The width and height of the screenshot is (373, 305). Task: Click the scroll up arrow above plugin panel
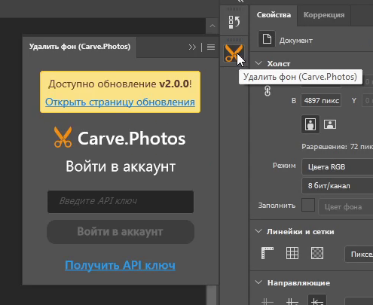pyautogui.click(x=212, y=26)
